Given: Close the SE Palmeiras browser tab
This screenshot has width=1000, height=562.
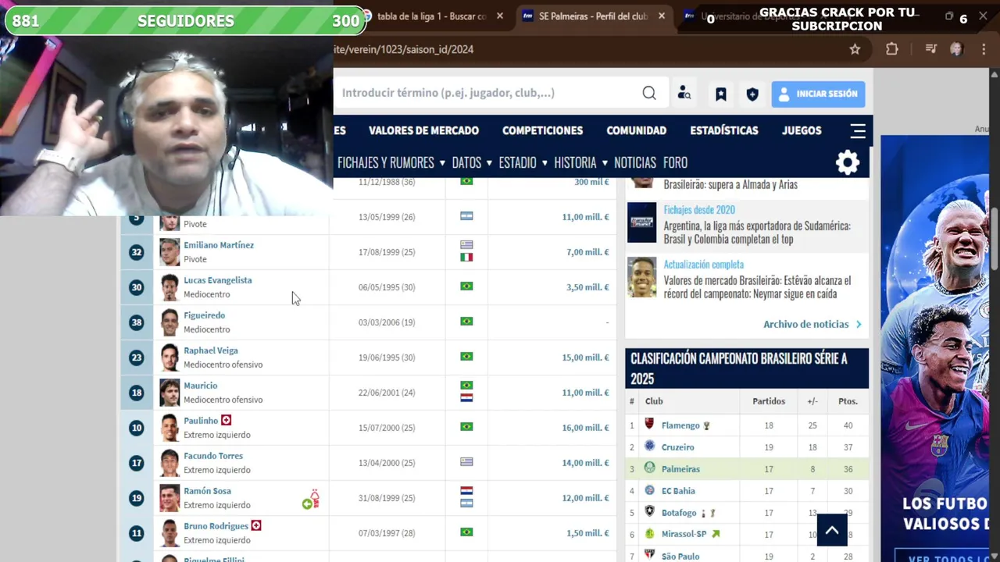Looking at the screenshot, I should point(662,16).
